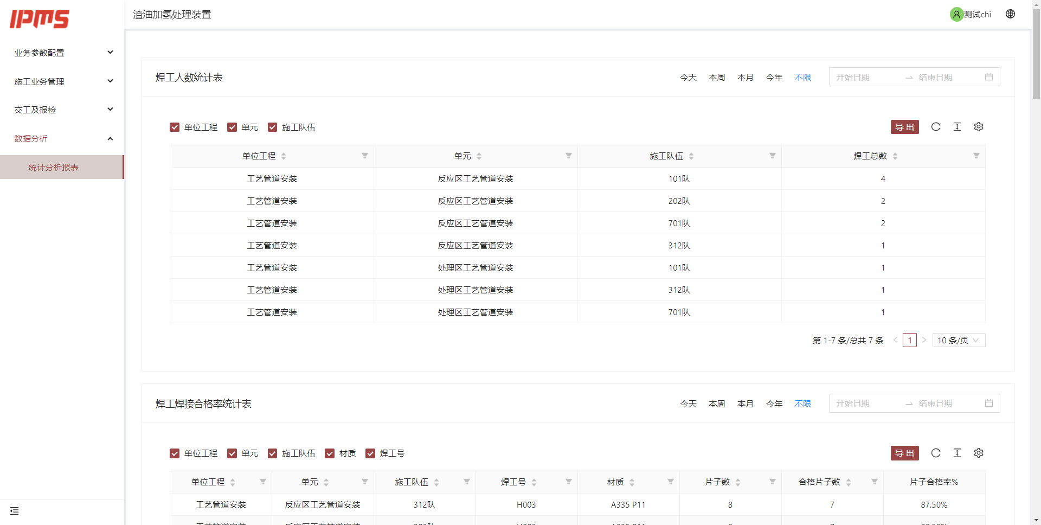Uncheck 单元 in 焊工人数统计表
This screenshot has height=525, width=1041.
pyautogui.click(x=232, y=127)
